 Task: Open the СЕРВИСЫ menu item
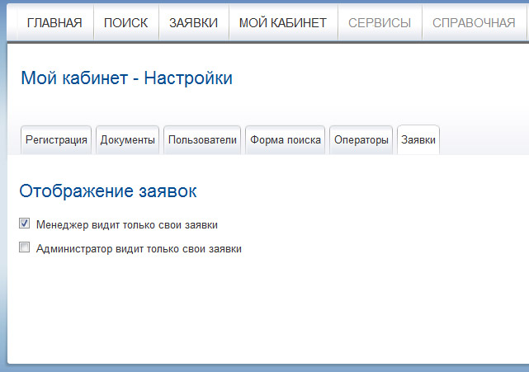(380, 23)
